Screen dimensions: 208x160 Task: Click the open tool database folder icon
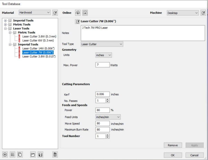33,154
